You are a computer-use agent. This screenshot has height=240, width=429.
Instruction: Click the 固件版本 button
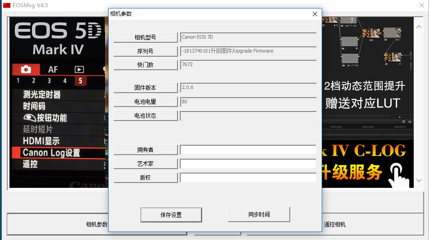coord(146,88)
